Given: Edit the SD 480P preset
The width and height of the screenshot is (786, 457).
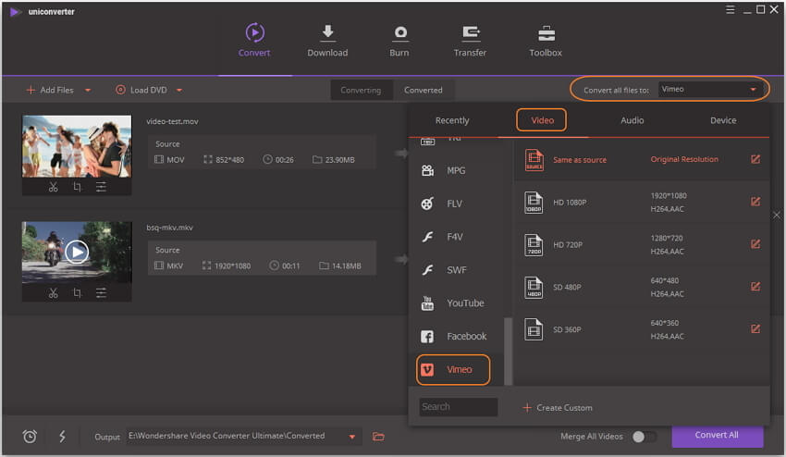Looking at the screenshot, I should pos(755,287).
